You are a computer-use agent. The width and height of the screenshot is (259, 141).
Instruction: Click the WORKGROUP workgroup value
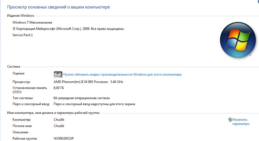coord(64,139)
